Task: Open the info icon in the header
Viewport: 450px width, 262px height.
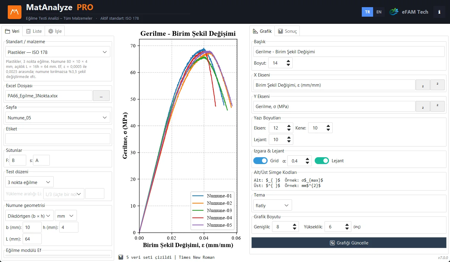Action: tap(439, 12)
